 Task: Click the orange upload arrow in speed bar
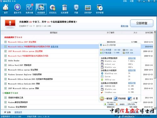(x=117, y=104)
